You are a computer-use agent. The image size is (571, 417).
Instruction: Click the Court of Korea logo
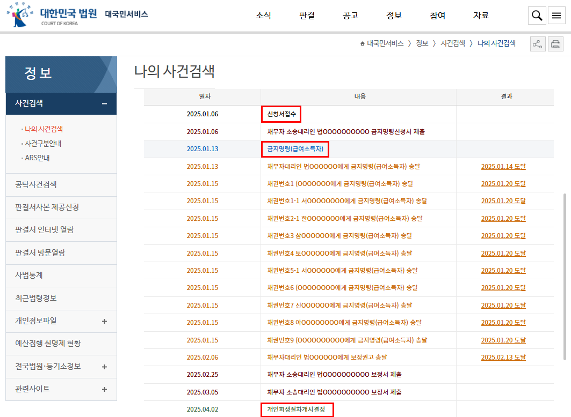tap(52, 16)
